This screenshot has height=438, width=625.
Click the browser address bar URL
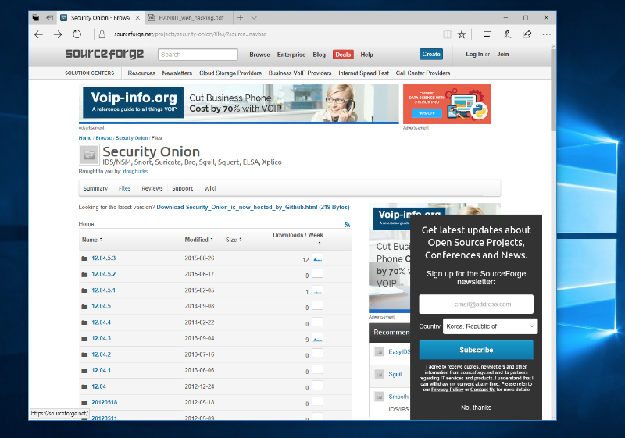[190, 34]
